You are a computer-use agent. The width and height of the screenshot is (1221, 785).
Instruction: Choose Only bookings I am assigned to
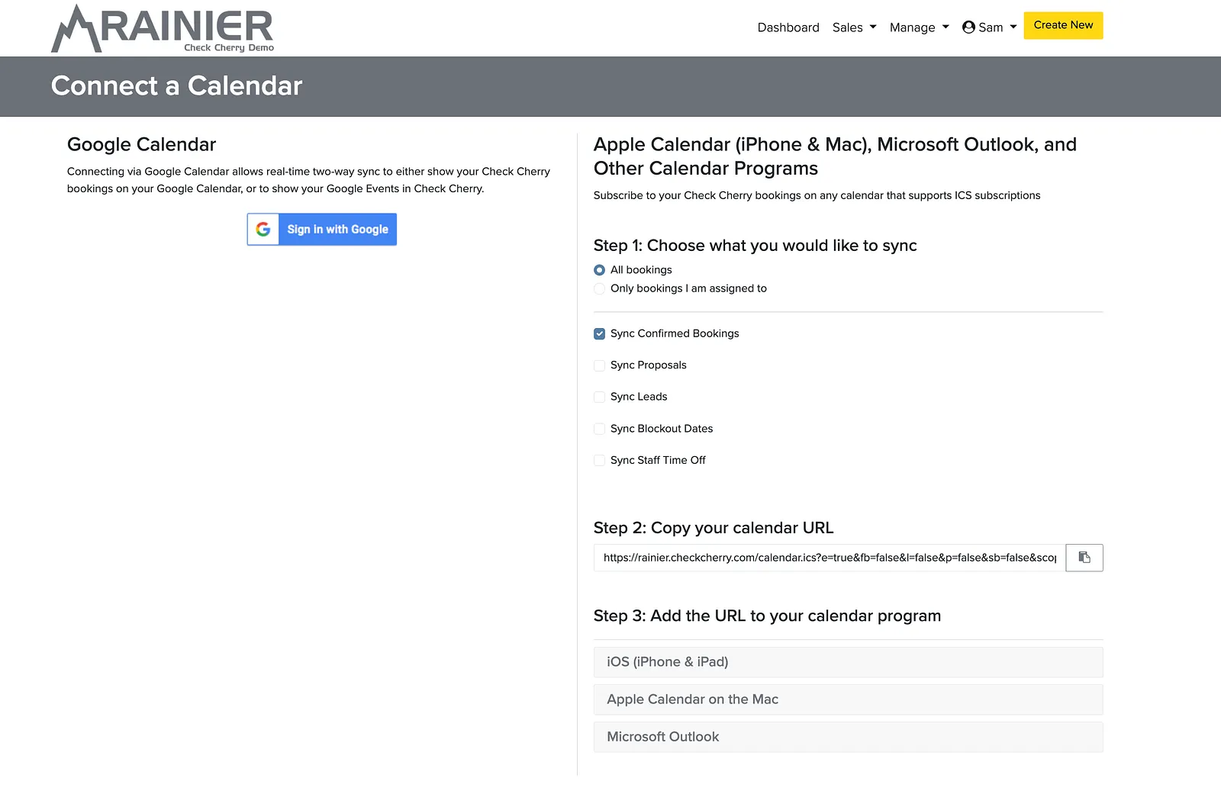point(599,288)
